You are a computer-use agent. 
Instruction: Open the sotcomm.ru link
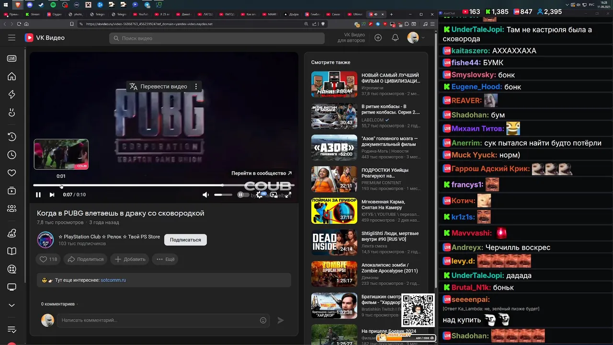click(x=113, y=280)
